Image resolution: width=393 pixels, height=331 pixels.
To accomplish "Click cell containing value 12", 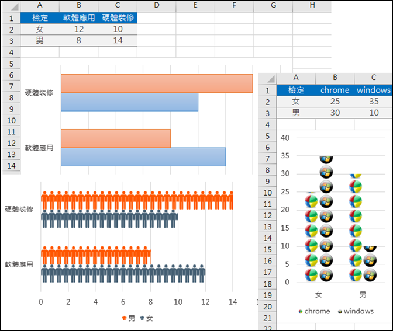I will click(x=79, y=29).
